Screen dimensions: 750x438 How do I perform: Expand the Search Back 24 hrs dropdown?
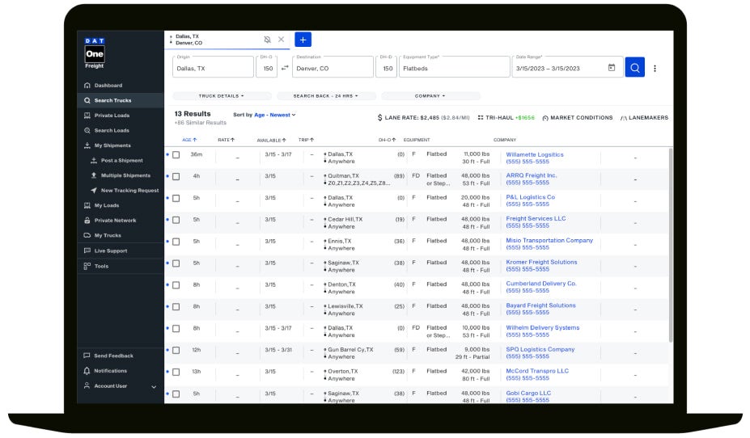(x=326, y=96)
